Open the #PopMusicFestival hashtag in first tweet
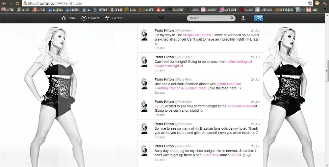The image size is (329, 167). tap(197, 35)
